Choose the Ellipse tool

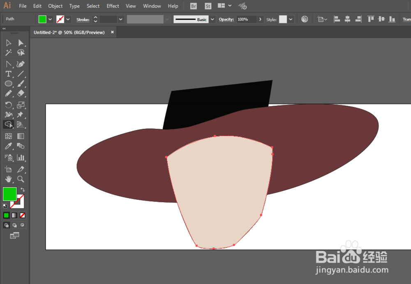(x=8, y=83)
